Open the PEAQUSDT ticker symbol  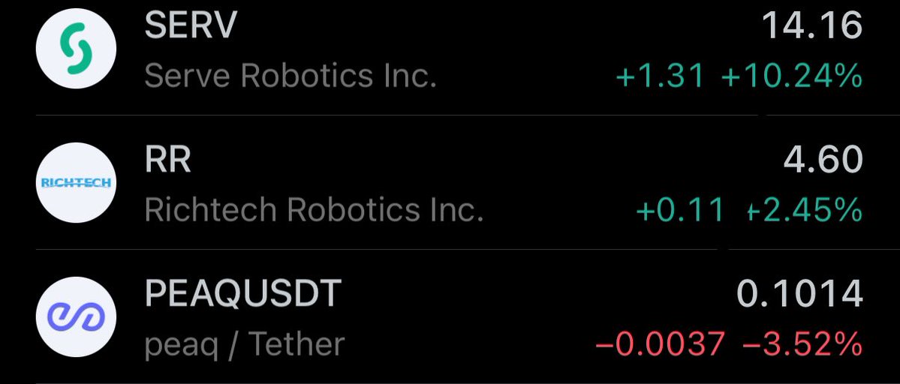click(243, 293)
